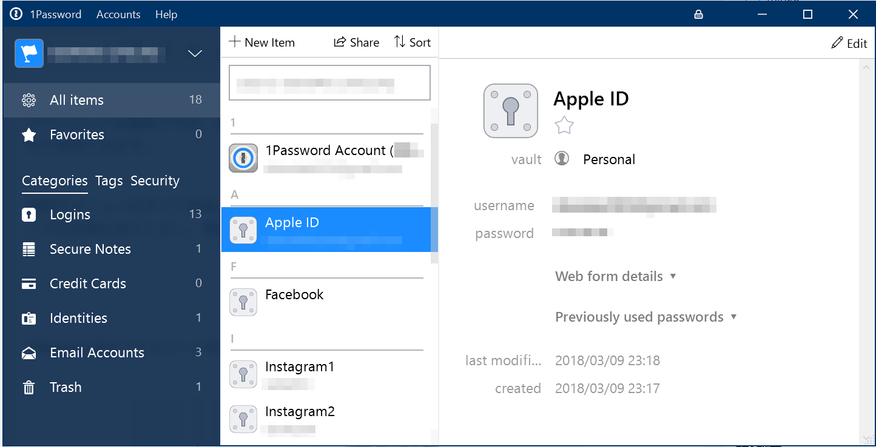Switch to Security tab
Image resolution: width=876 pixels, height=447 pixels.
pos(155,181)
